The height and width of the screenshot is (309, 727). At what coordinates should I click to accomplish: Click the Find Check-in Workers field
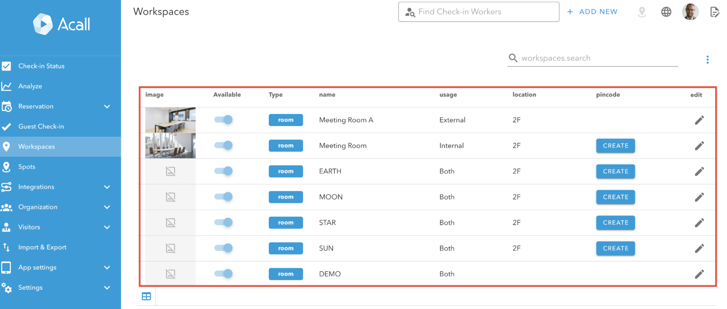479,12
